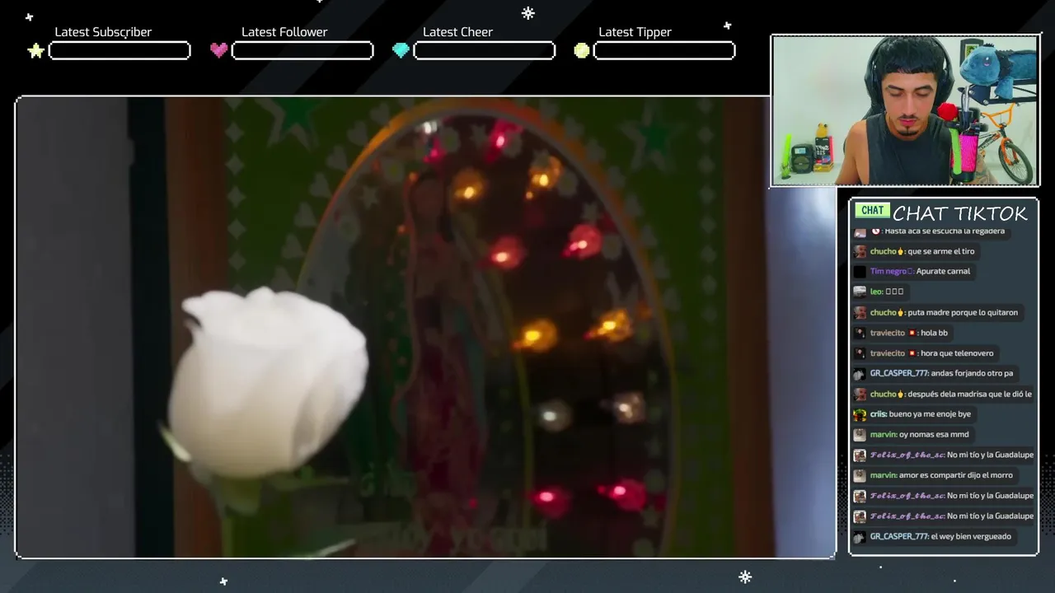Viewport: 1055px width, 593px height.
Task: Click avatar beside 'amor es compartir' message
Action: pos(860,476)
